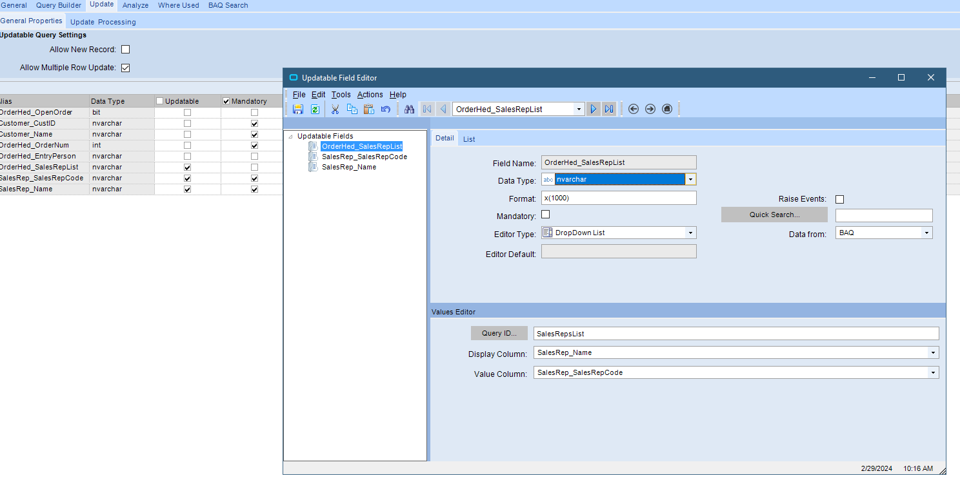
Task: Click the Cut scissors icon
Action: point(335,109)
